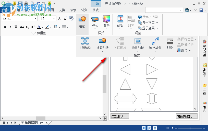
Task: Open the font size 12 dropdown
Action: point(54,18)
